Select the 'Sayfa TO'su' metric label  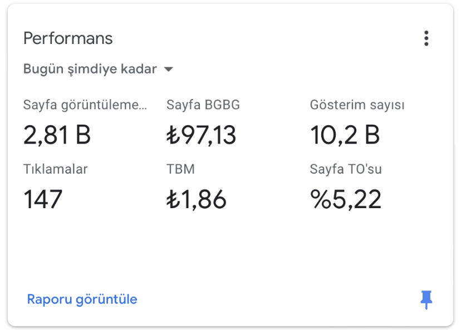(346, 169)
